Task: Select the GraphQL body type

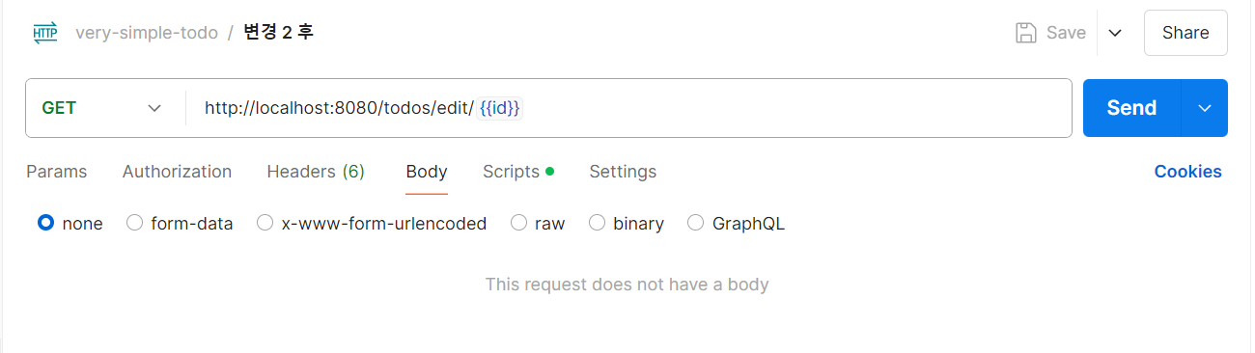Action: pos(737,224)
